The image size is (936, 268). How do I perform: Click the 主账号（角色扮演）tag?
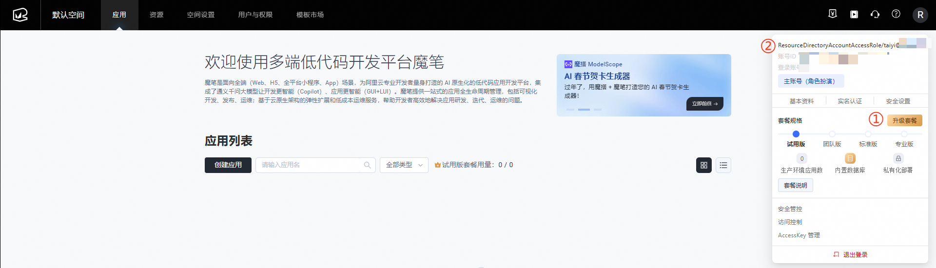pyautogui.click(x=811, y=81)
